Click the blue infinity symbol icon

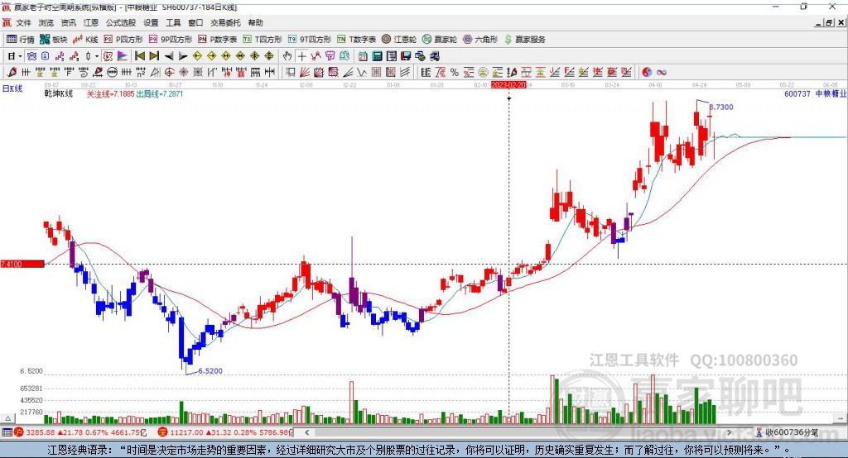(x=661, y=72)
